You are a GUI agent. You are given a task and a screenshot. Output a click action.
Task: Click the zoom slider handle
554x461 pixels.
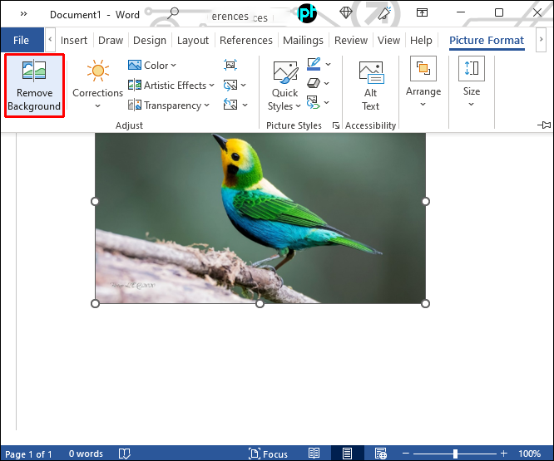[455, 454]
